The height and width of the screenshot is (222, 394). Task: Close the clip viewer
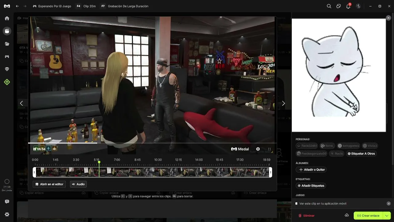(388, 18)
